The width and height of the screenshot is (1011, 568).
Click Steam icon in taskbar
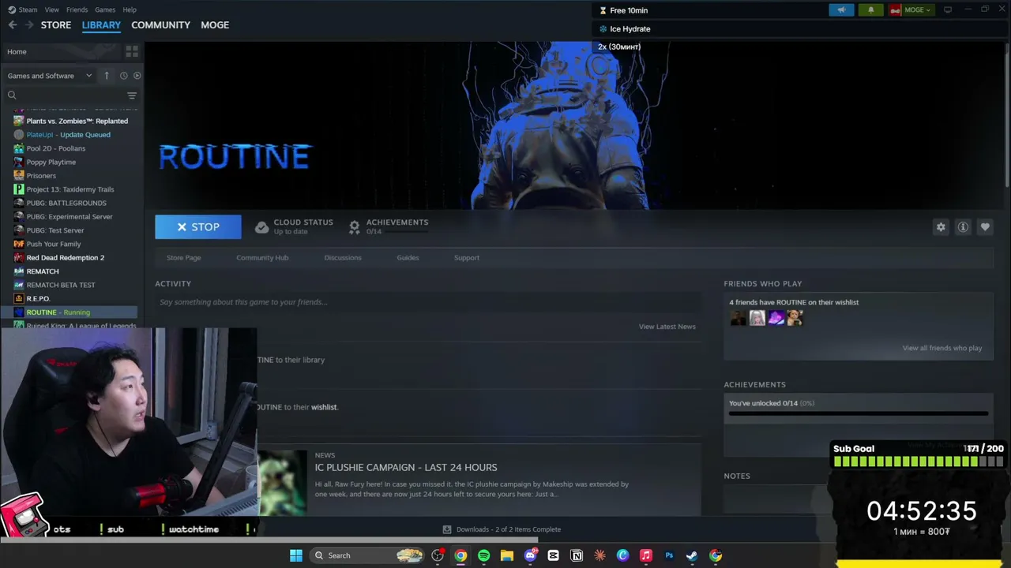[x=692, y=555]
